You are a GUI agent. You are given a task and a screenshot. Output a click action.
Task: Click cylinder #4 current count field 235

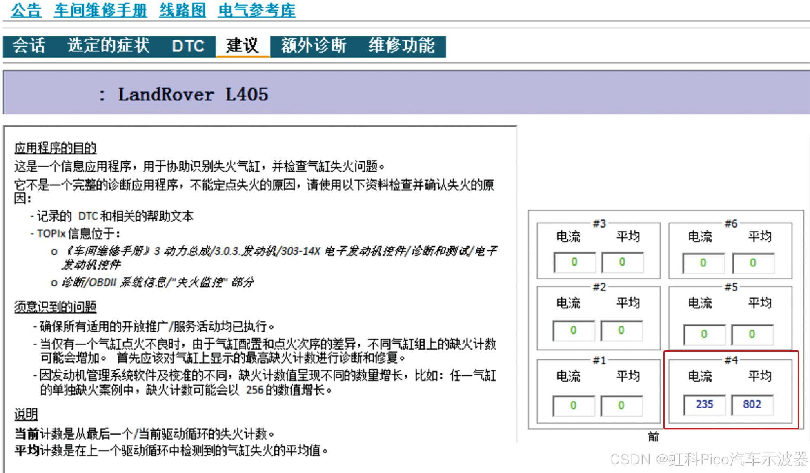click(x=704, y=404)
